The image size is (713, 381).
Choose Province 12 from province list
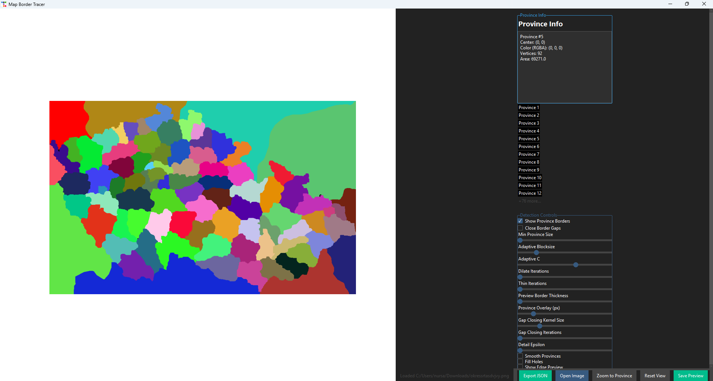[x=529, y=193]
